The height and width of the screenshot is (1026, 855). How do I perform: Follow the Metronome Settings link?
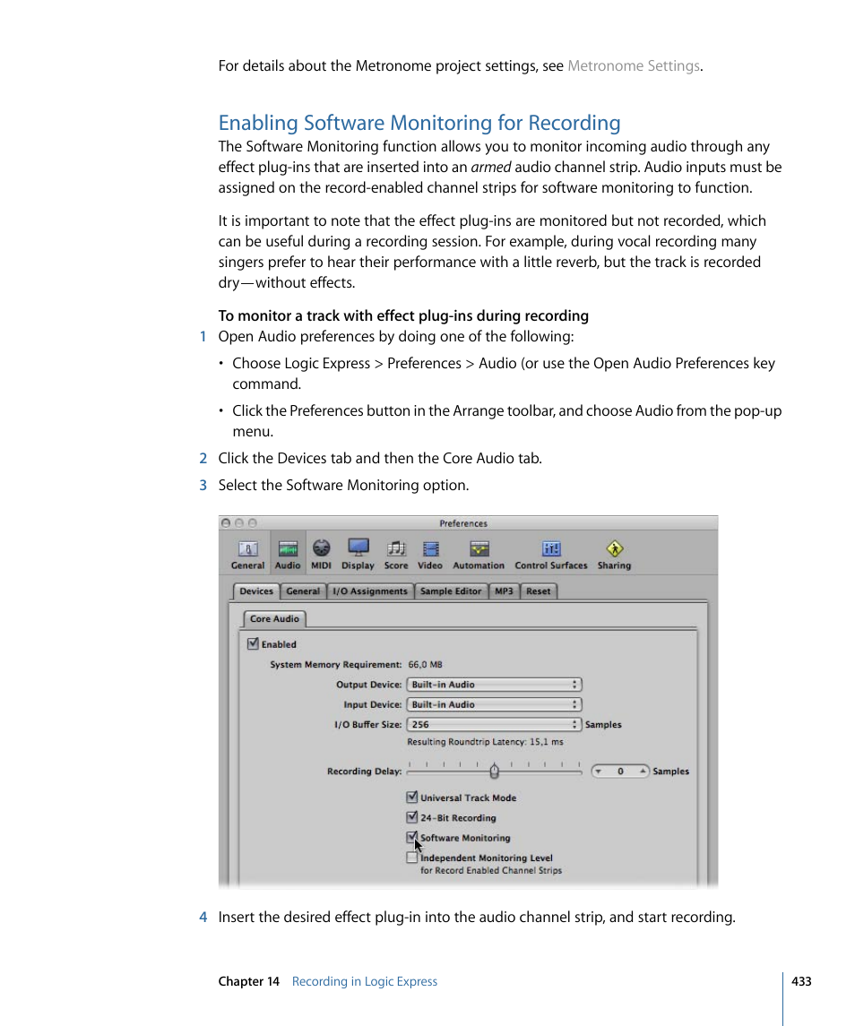633,66
